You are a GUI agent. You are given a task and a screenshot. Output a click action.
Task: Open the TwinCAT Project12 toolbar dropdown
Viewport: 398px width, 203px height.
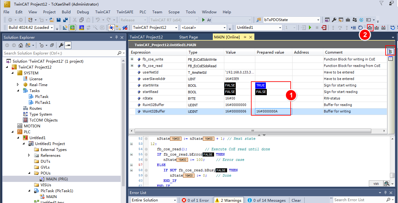[x=176, y=28]
